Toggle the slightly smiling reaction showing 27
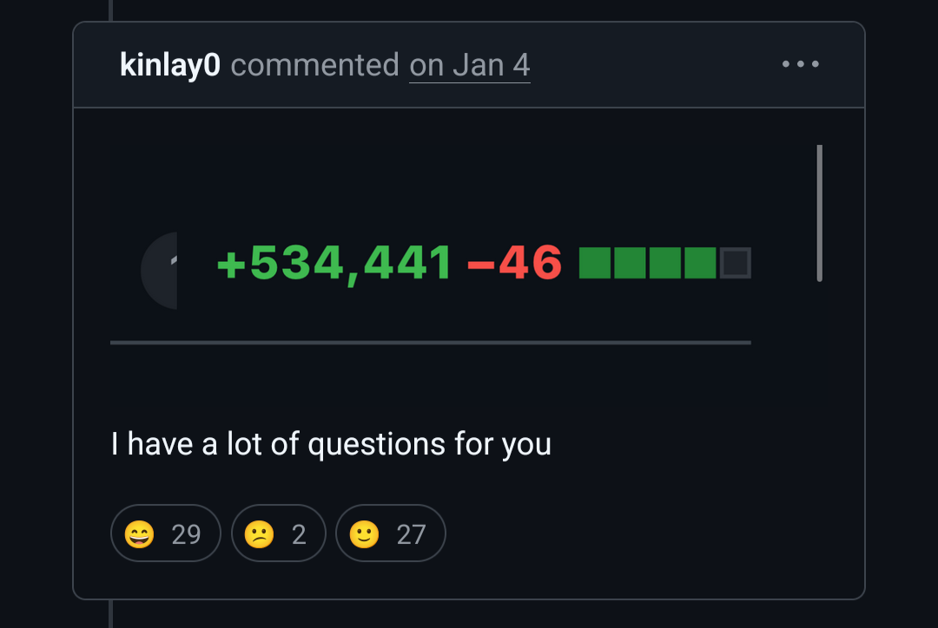 (x=390, y=533)
